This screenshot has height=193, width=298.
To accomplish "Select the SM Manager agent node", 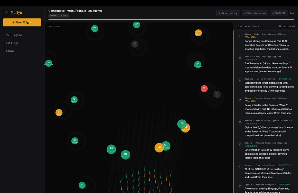I will pyautogui.click(x=75, y=141).
